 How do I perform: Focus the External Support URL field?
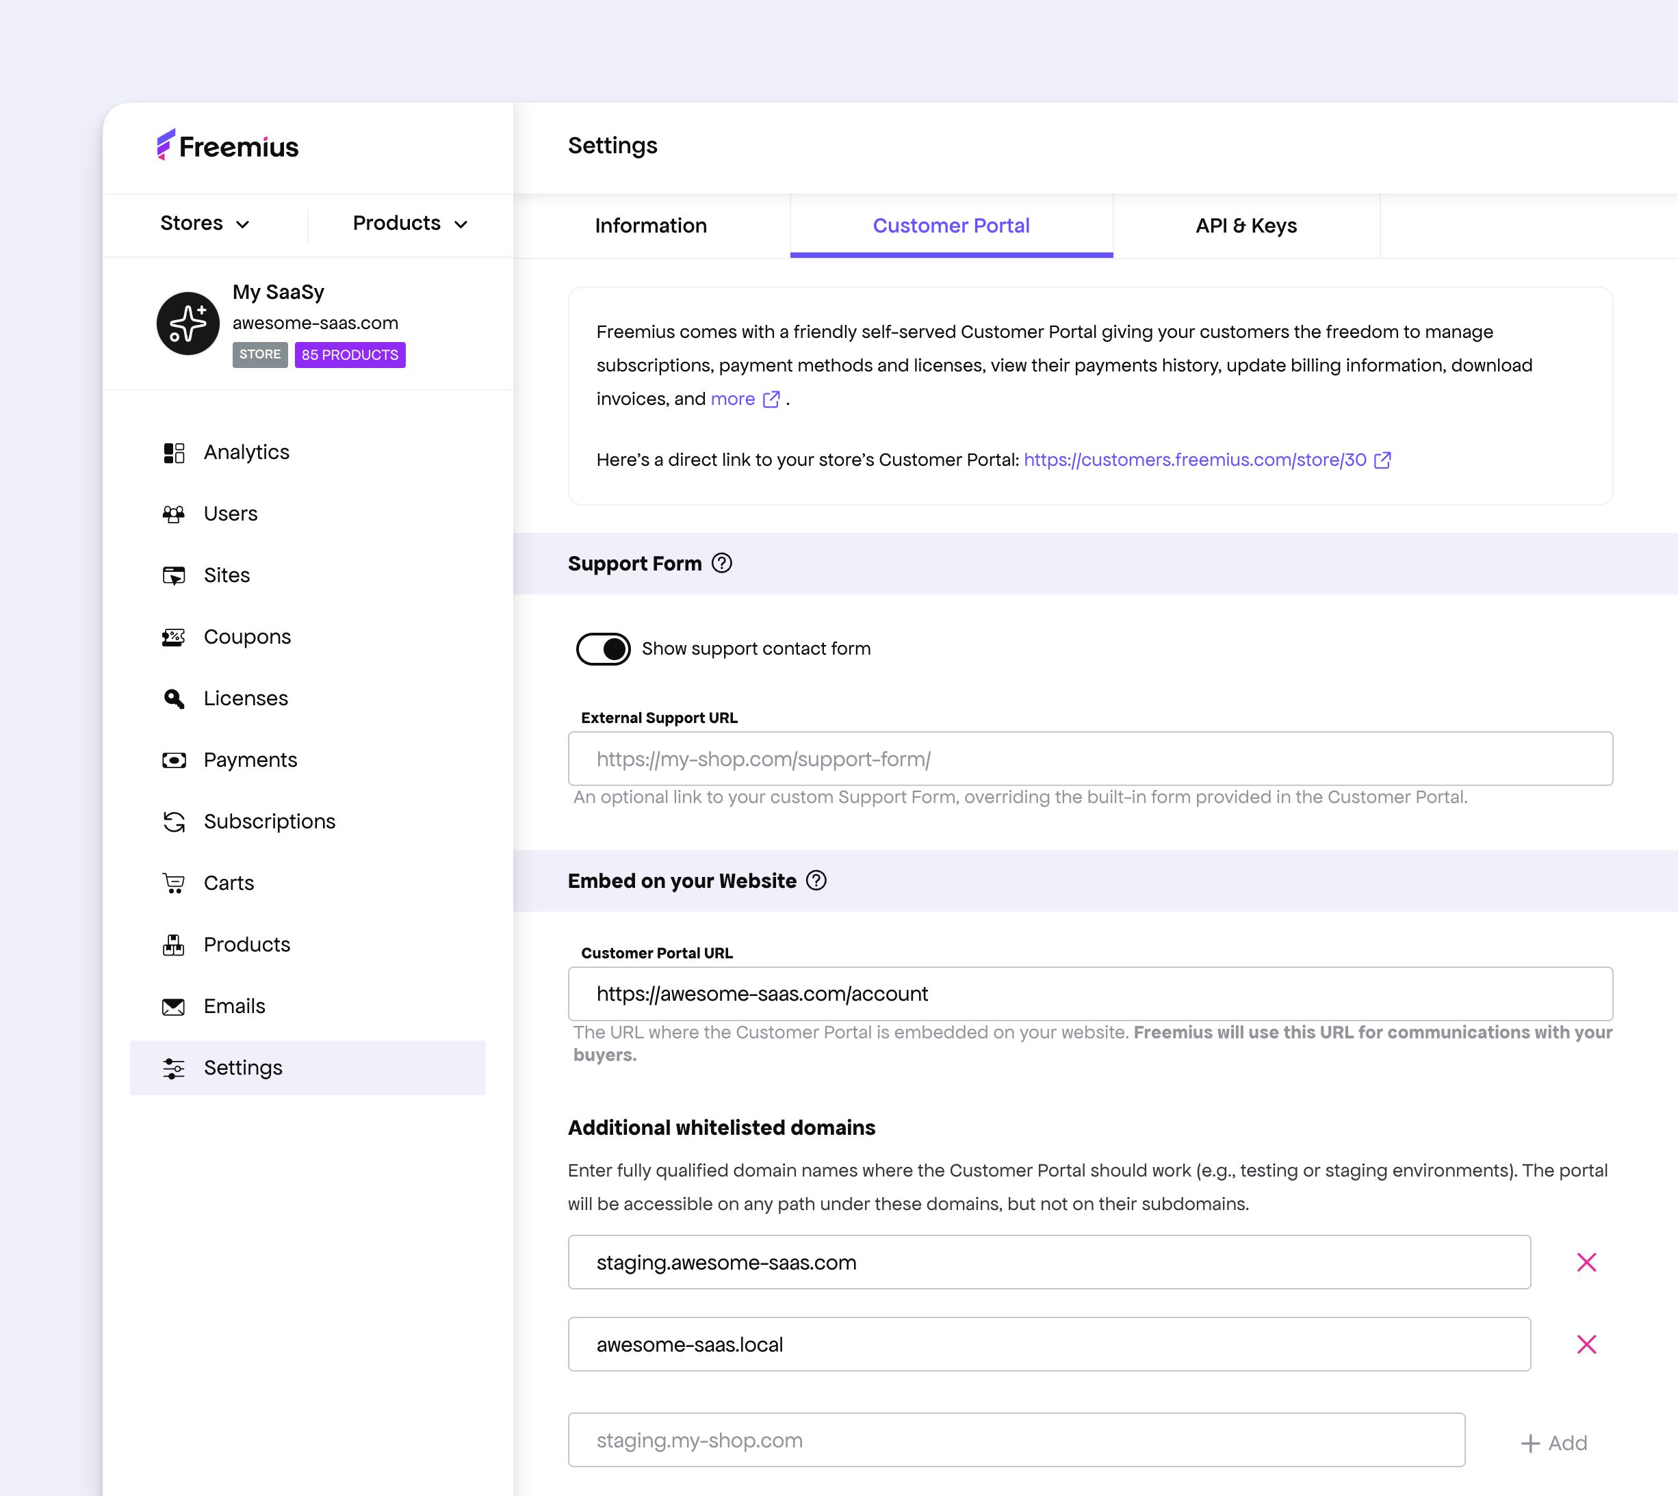pyautogui.click(x=1089, y=759)
